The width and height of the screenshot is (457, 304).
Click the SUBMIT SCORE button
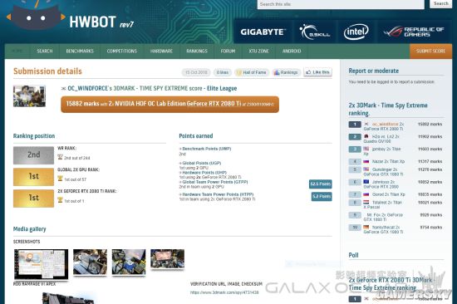(430, 51)
